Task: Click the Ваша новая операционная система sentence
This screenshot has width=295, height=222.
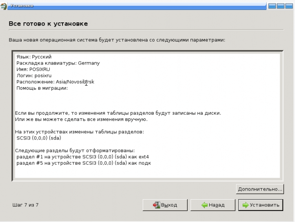Action: click(x=117, y=40)
